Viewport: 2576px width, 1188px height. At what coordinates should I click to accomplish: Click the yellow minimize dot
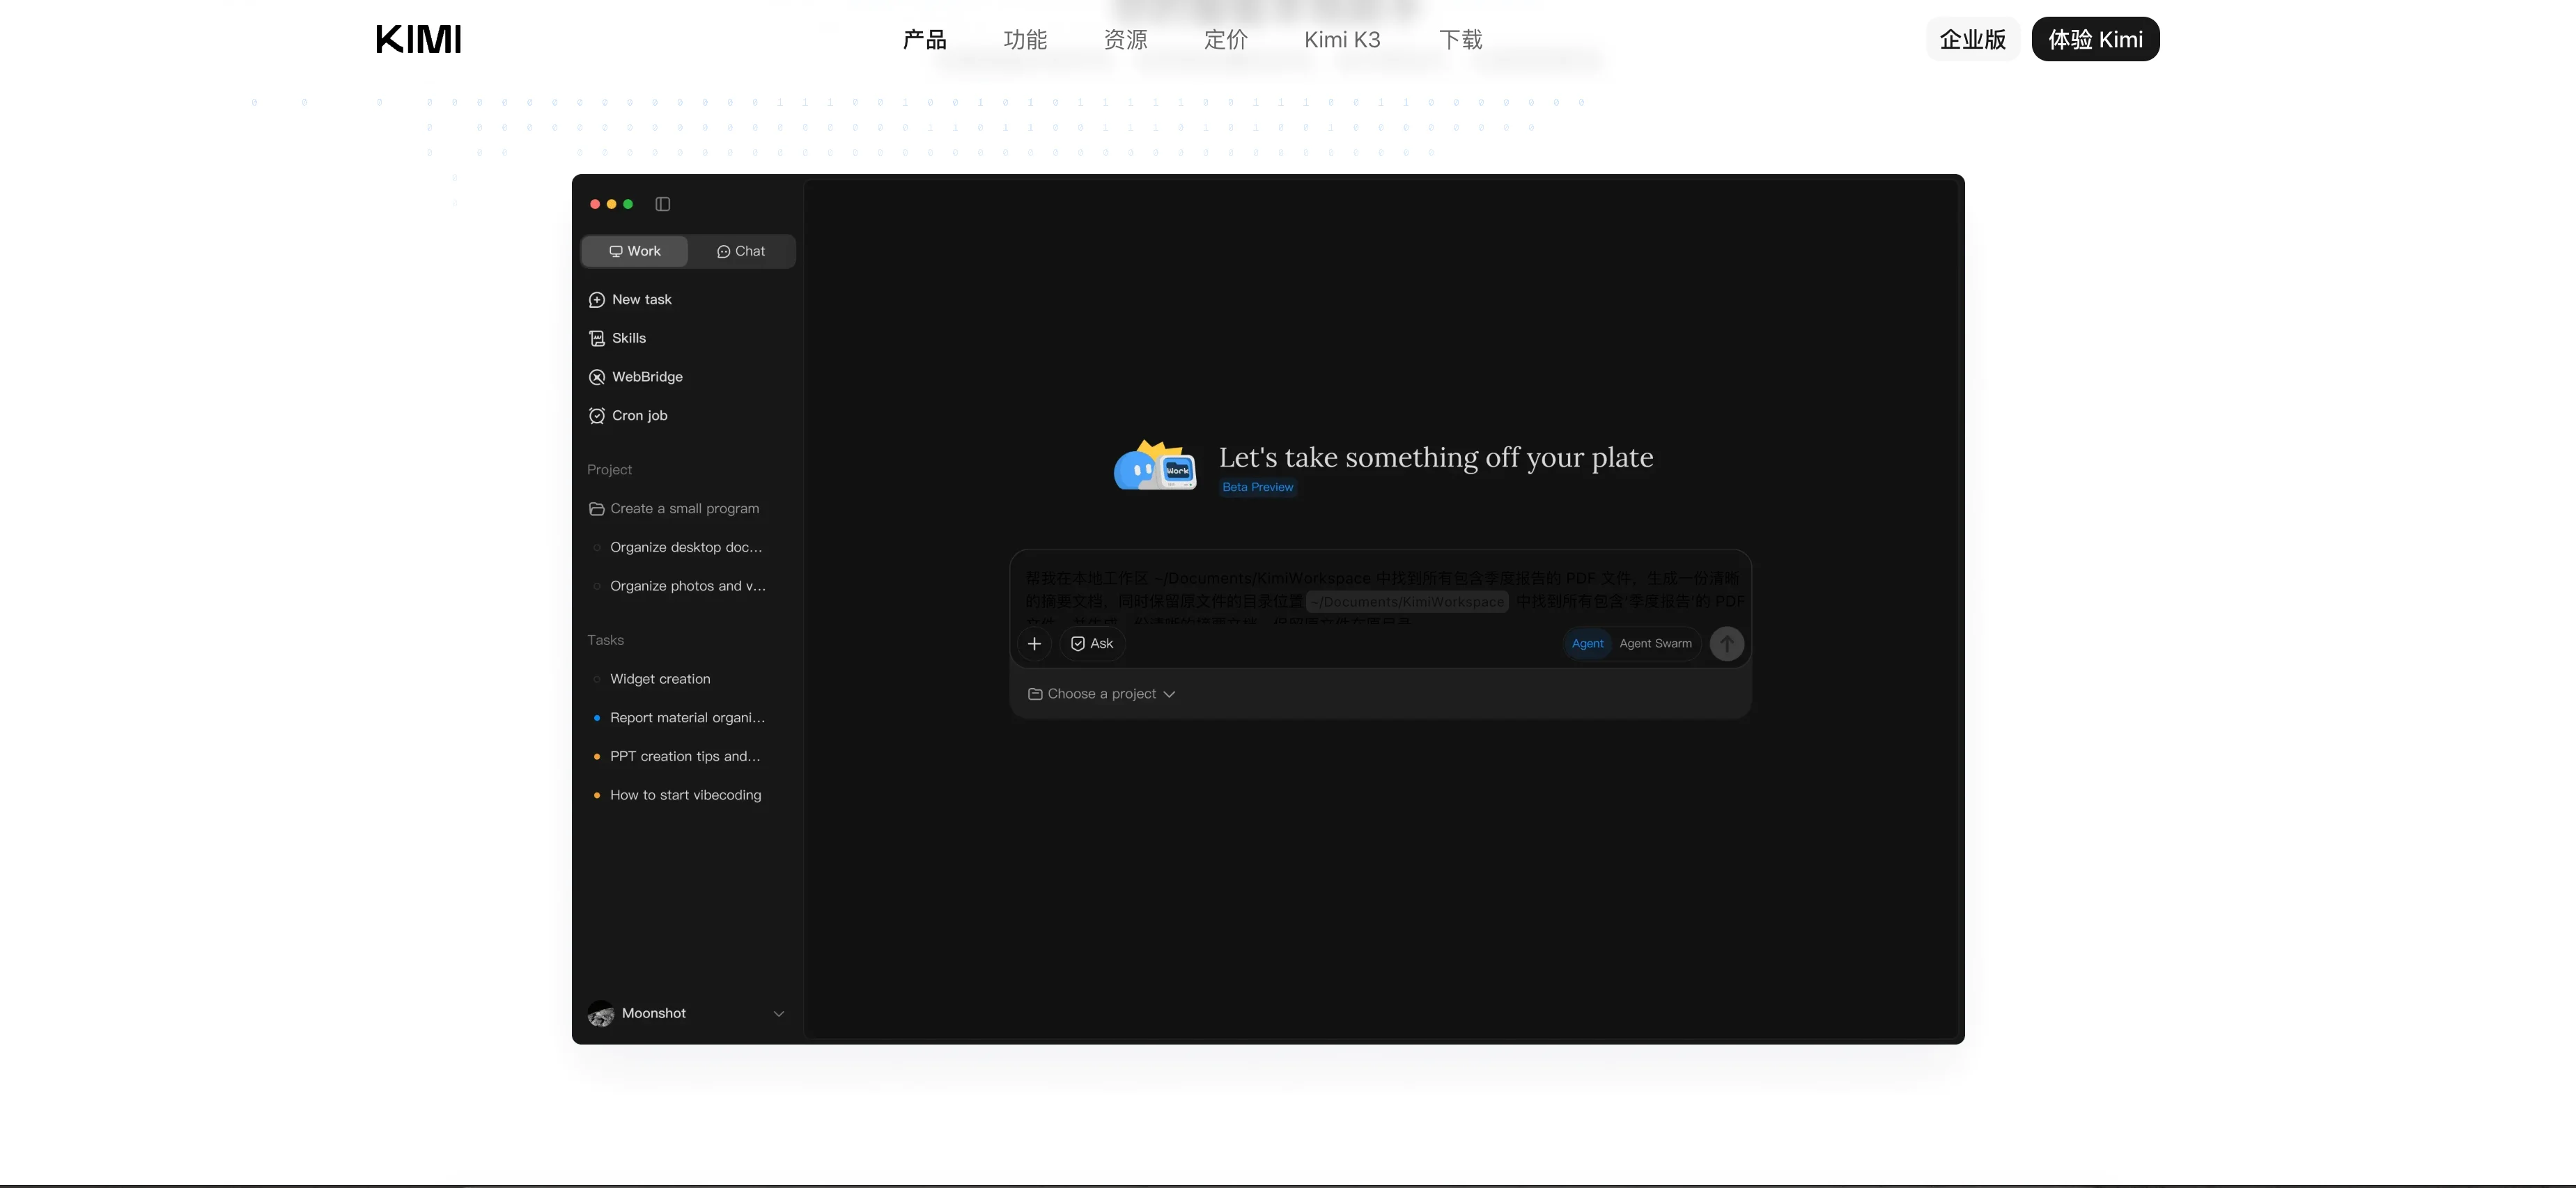(x=612, y=204)
